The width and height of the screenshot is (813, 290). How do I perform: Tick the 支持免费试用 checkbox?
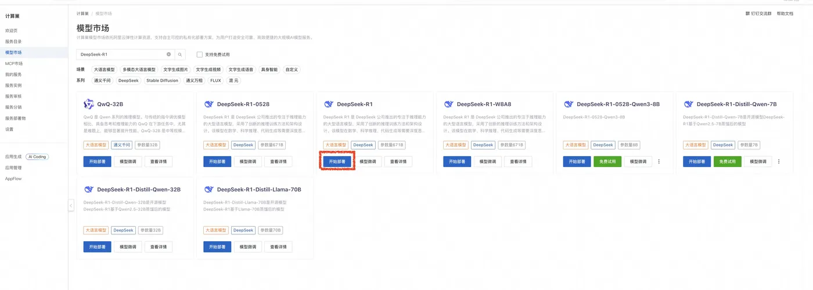pyautogui.click(x=199, y=55)
